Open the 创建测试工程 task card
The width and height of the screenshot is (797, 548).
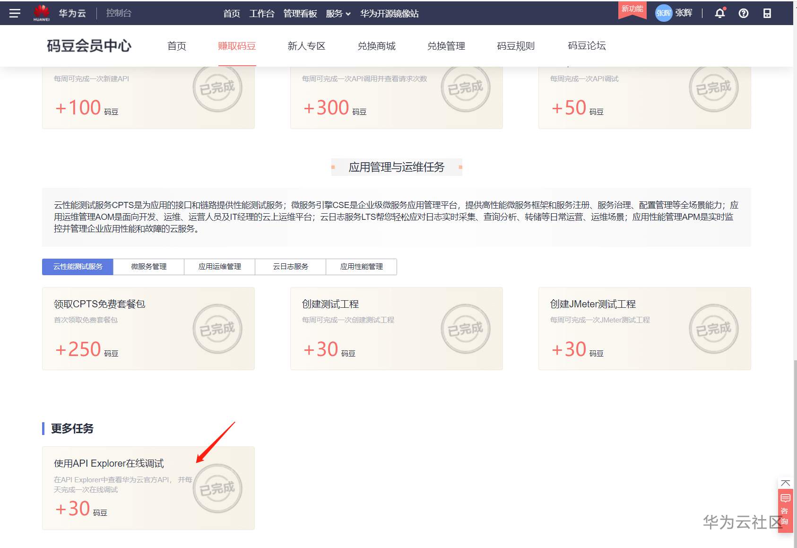[397, 329]
